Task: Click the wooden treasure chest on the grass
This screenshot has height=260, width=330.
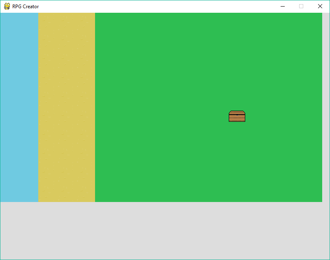Action: (237, 116)
